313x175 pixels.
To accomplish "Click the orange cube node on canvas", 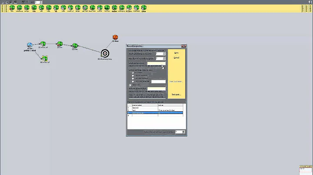I will pyautogui.click(x=115, y=37).
